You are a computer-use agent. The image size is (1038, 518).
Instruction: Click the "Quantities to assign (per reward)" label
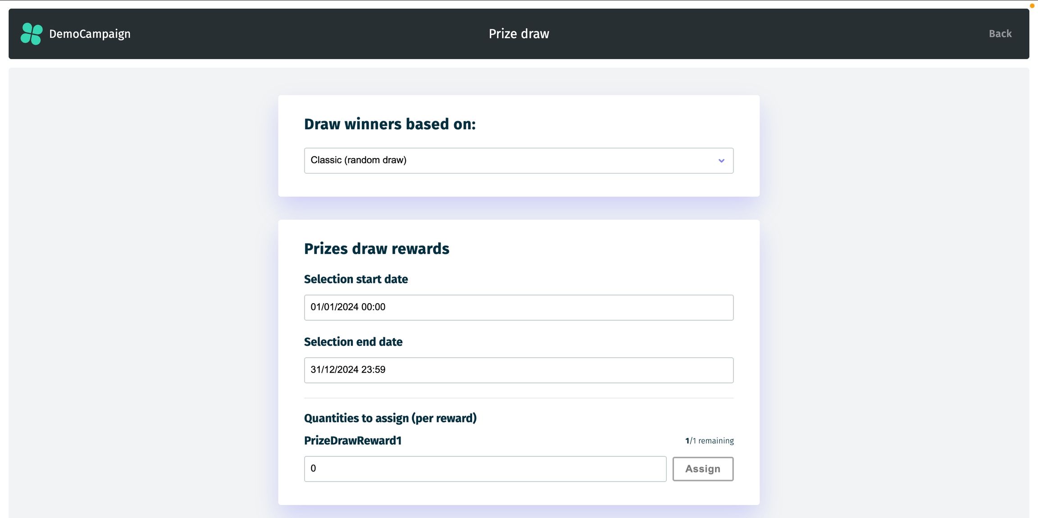coord(390,418)
